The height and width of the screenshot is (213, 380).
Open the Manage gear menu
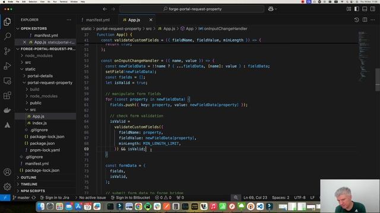(x=7, y=186)
